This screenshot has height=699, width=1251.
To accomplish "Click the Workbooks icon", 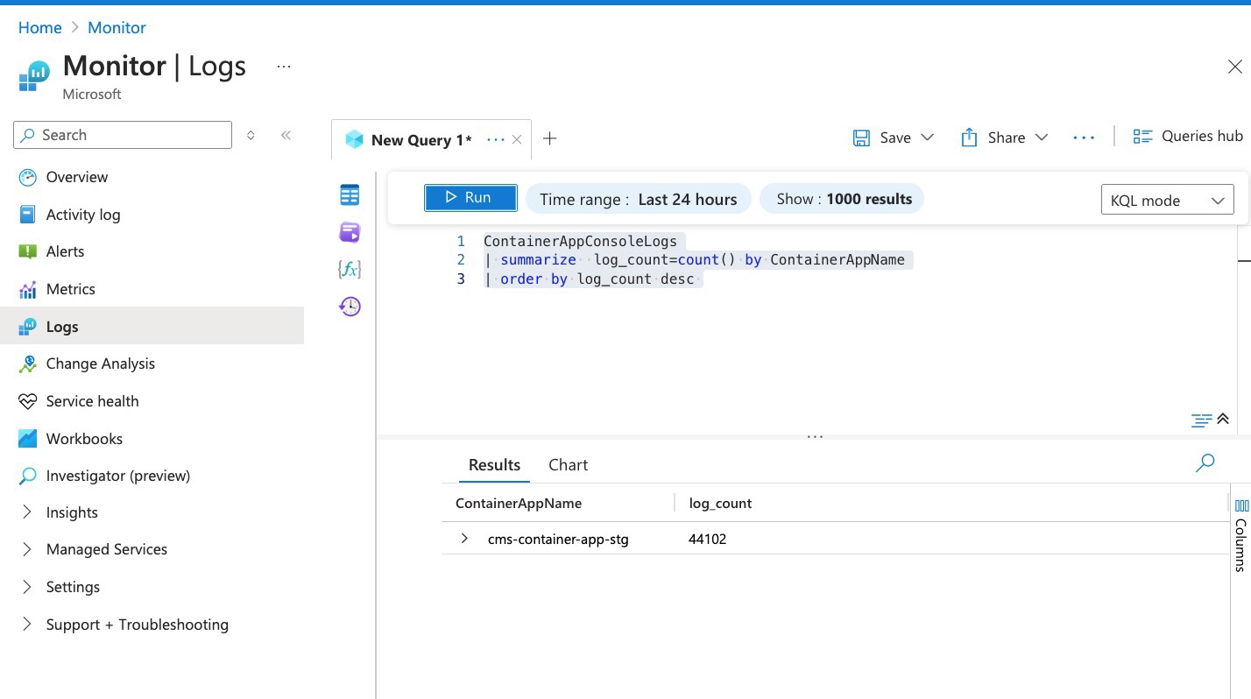I will 28,439.
